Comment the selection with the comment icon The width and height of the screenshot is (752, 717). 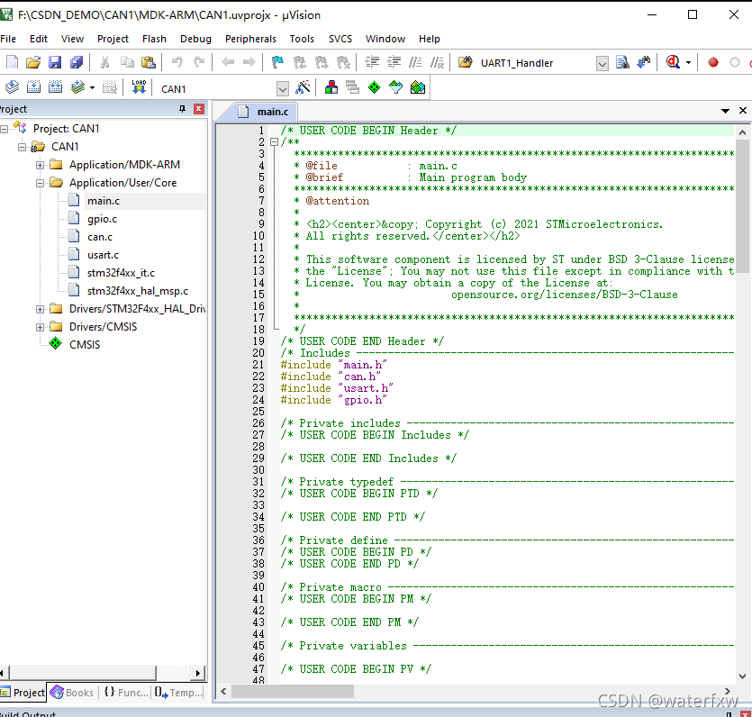pos(415,62)
